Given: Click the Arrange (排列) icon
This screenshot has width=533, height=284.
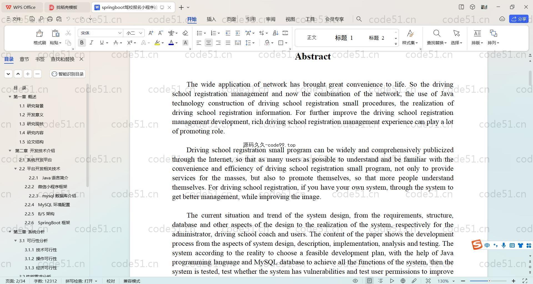Looking at the screenshot, I should [493, 33].
